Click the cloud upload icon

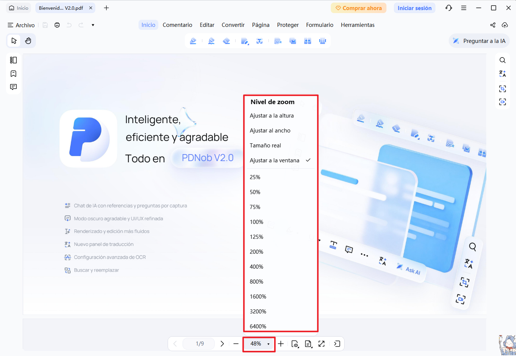click(505, 25)
